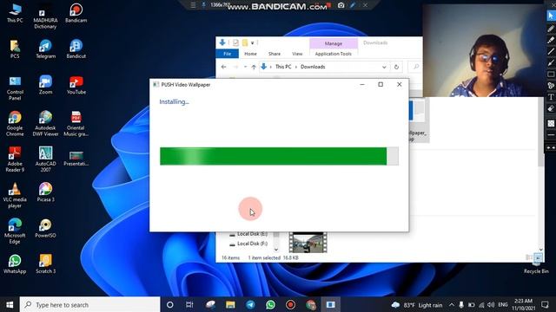Image resolution: width=556 pixels, height=312 pixels.
Task: Open the YouTube desktop shortcut
Action: tap(76, 85)
